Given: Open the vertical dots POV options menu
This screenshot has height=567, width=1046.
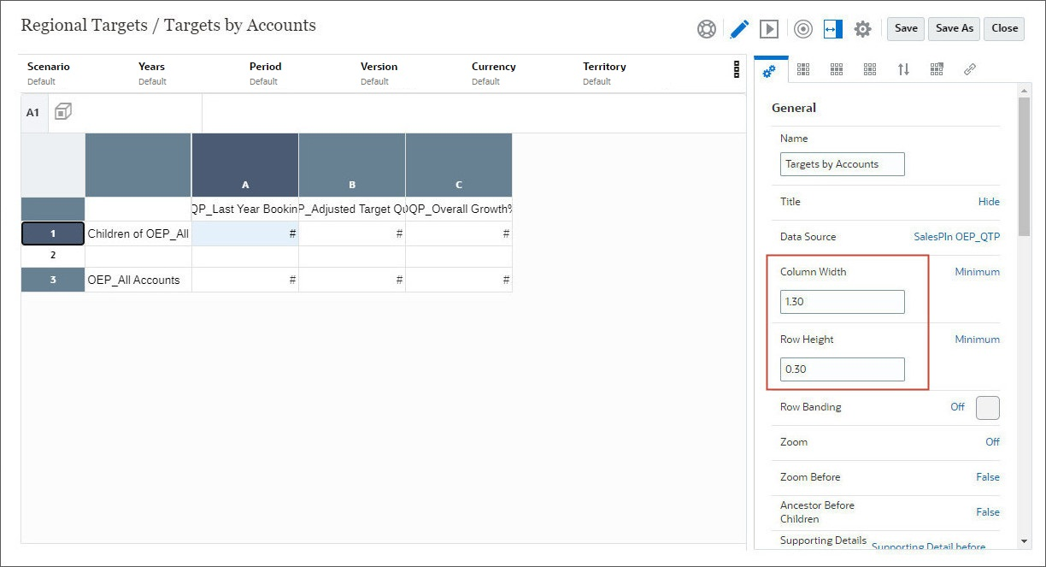Looking at the screenshot, I should 737,70.
